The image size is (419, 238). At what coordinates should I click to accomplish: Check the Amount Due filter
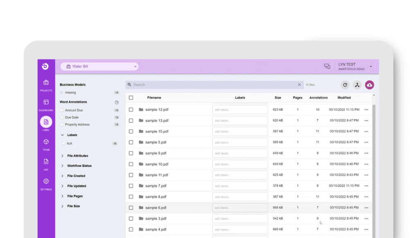point(63,110)
